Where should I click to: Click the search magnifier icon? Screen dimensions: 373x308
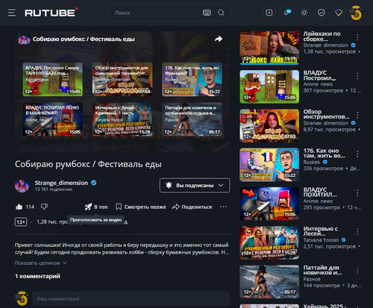coord(221,13)
